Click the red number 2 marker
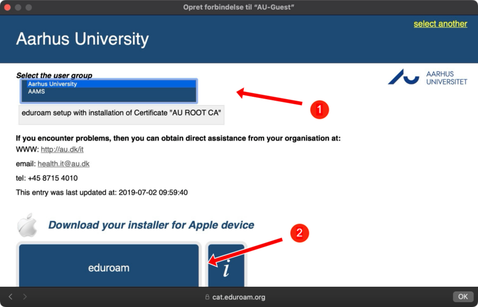This screenshot has height=307, width=478. [x=299, y=234]
